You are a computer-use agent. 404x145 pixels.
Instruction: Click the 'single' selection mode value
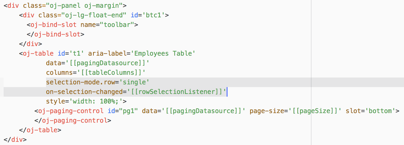click(134, 82)
